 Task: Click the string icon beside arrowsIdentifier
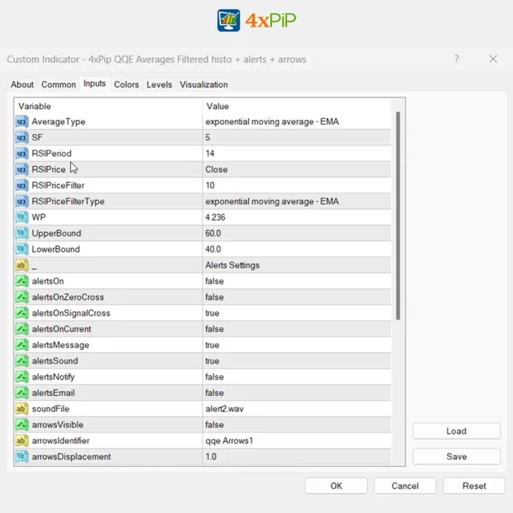click(x=22, y=441)
